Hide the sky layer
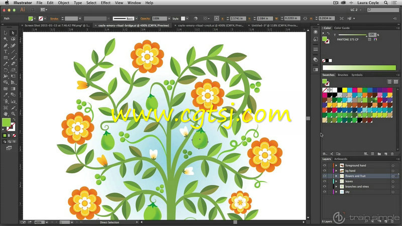 (x=325, y=192)
